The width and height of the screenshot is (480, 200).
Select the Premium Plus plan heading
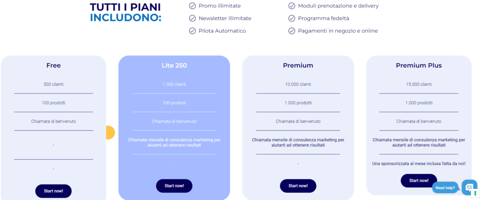tap(419, 65)
